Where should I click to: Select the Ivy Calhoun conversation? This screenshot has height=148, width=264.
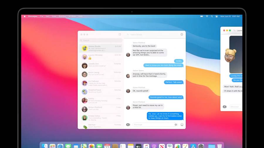101,83
